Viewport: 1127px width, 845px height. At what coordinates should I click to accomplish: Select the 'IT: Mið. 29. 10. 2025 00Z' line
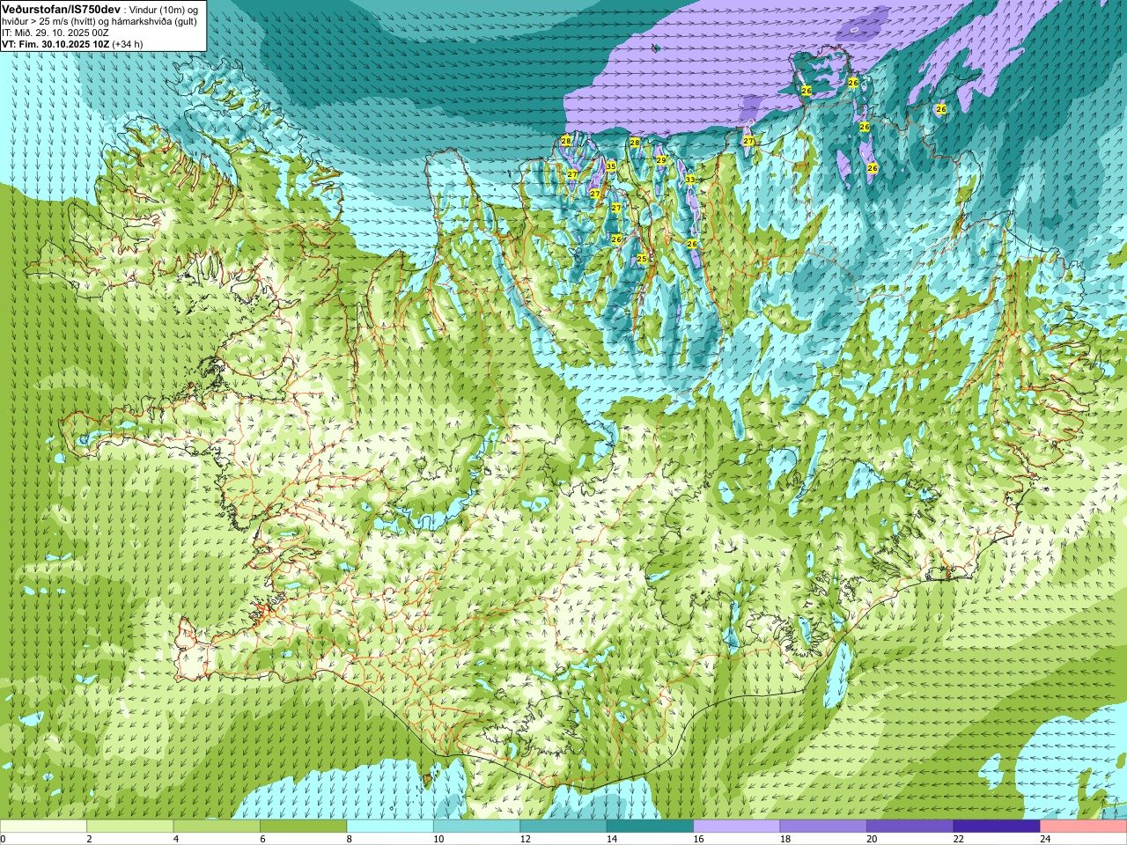[x=55, y=33]
